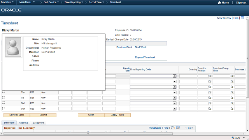Click the page layout icon beside Help
The width and height of the screenshot is (249, 140).
(242, 18)
